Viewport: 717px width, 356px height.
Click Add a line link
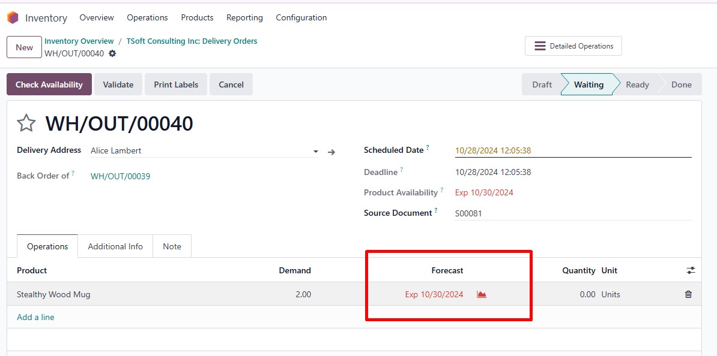click(35, 317)
